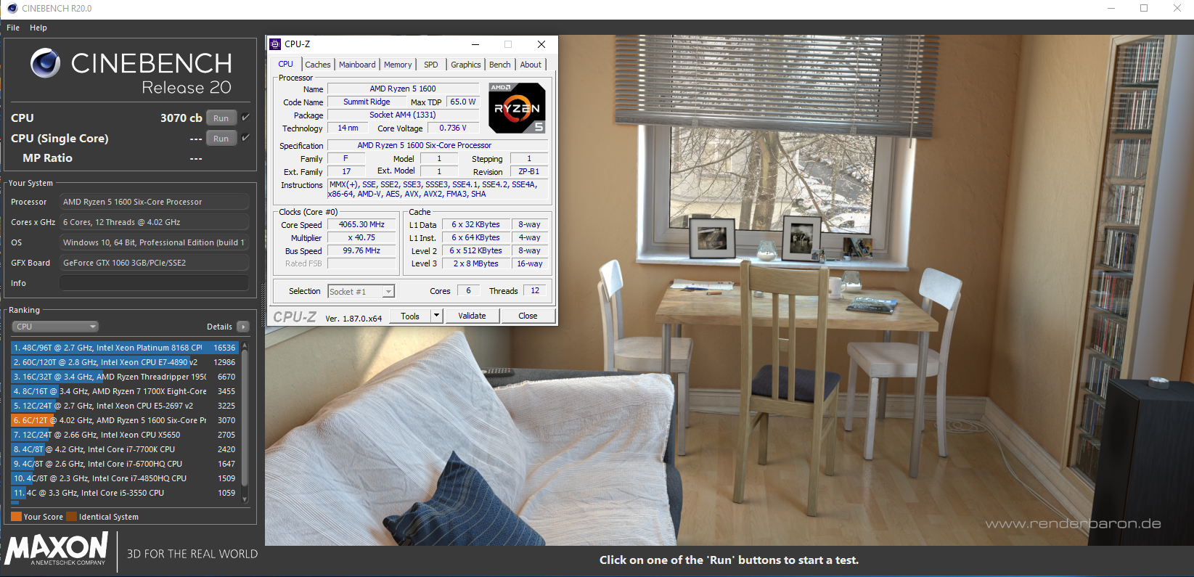Select the Core i7-6700HQ ranking row
The width and height of the screenshot is (1194, 577).
tap(125, 464)
